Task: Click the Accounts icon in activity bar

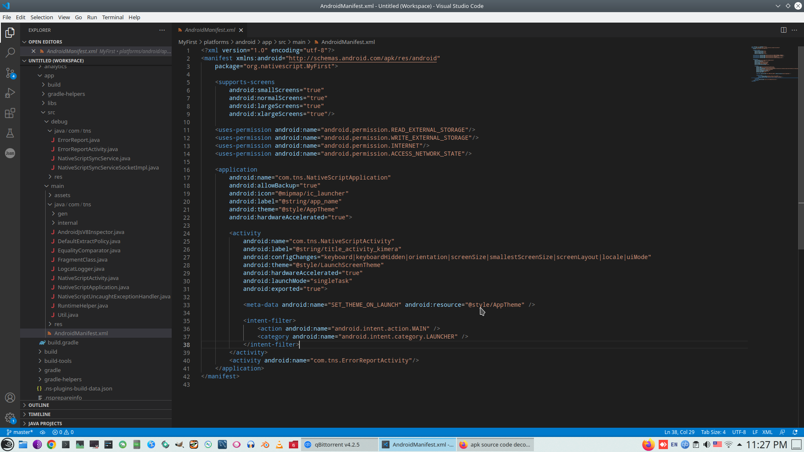Action: tap(10, 398)
